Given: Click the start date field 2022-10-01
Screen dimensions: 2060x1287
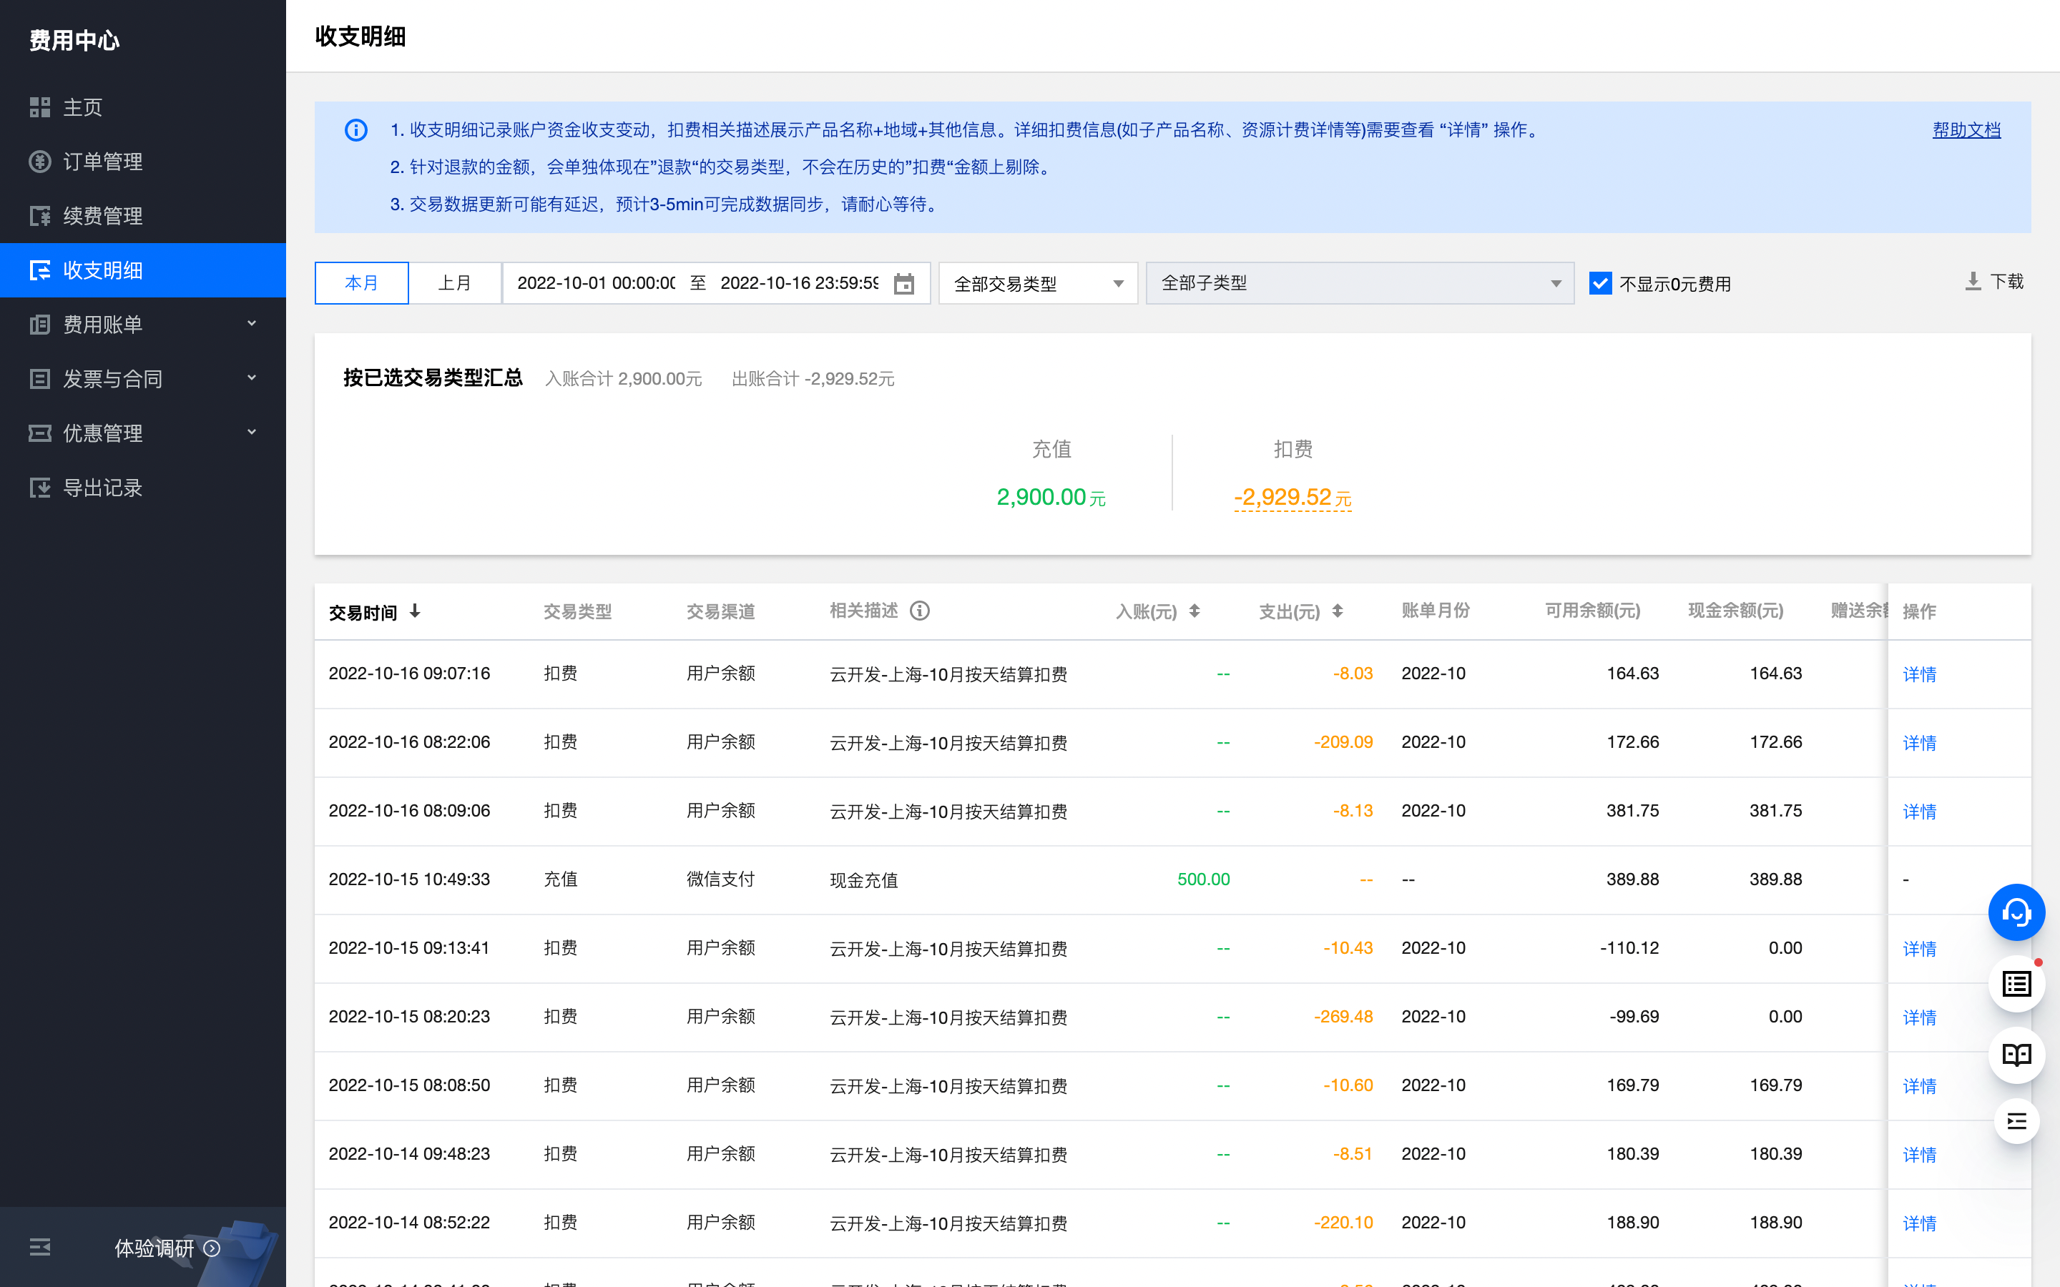Looking at the screenshot, I should click(x=596, y=283).
